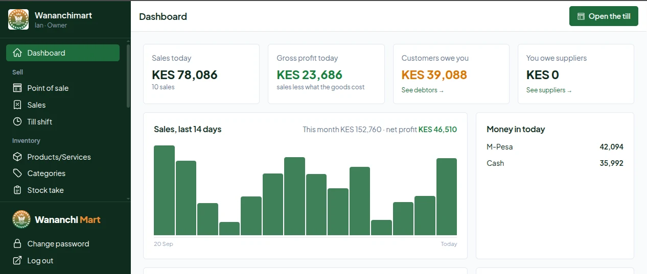This screenshot has height=274, width=647.
Task: Click the '10 sales' text
Action: 163,87
